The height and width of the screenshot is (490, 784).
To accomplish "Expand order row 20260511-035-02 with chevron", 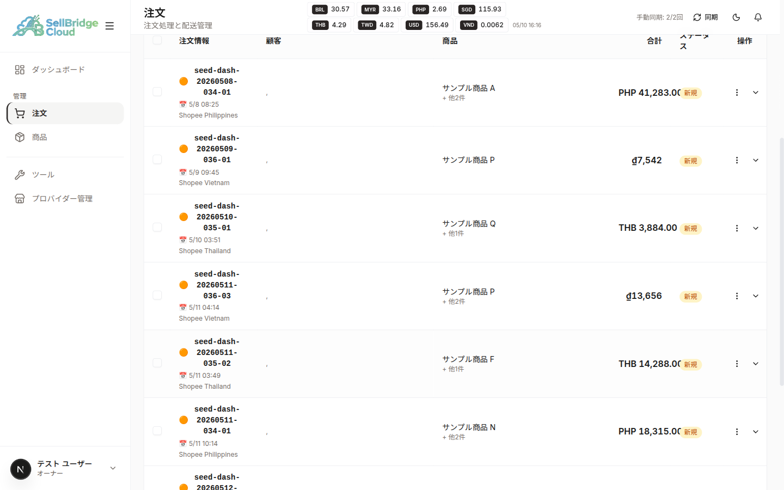I will coord(756,364).
